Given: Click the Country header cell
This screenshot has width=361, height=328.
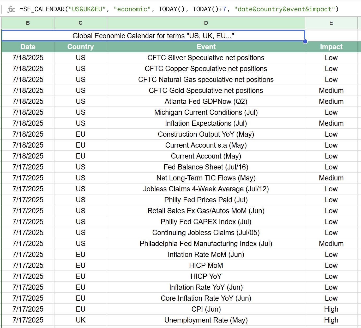Looking at the screenshot, I should pyautogui.click(x=81, y=47).
